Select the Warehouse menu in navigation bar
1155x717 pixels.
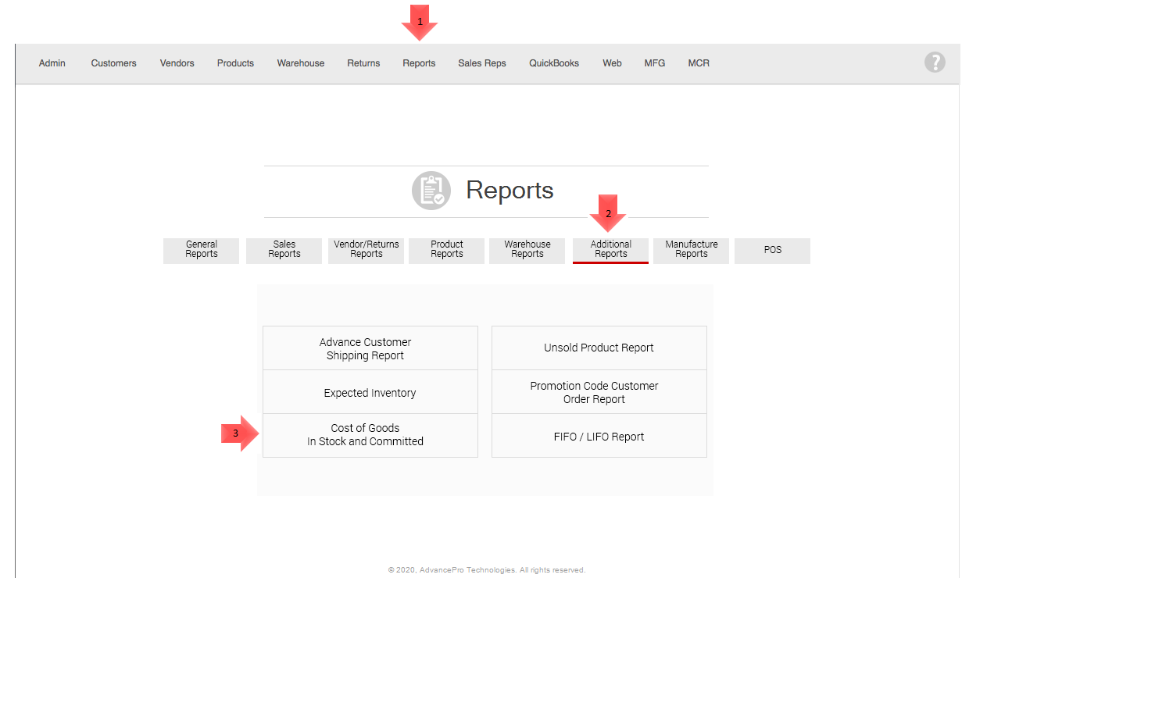point(300,63)
